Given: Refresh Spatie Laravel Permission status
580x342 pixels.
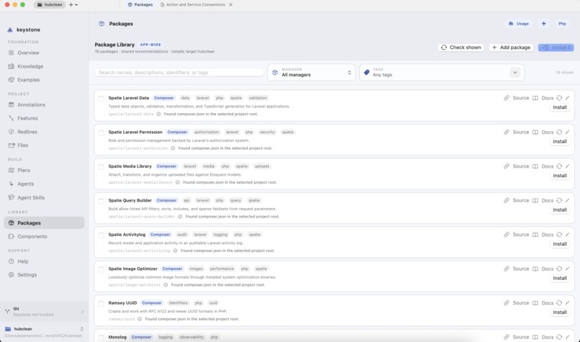Looking at the screenshot, I should [x=559, y=132].
